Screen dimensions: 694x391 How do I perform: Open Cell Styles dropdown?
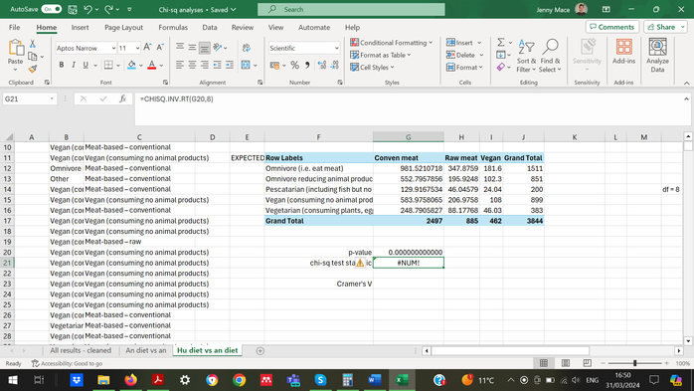372,68
